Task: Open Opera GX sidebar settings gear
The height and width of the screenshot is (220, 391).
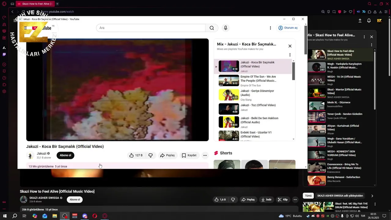Action: point(4,91)
